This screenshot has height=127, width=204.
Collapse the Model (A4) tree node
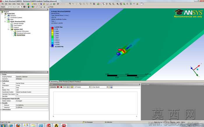click(2, 14)
